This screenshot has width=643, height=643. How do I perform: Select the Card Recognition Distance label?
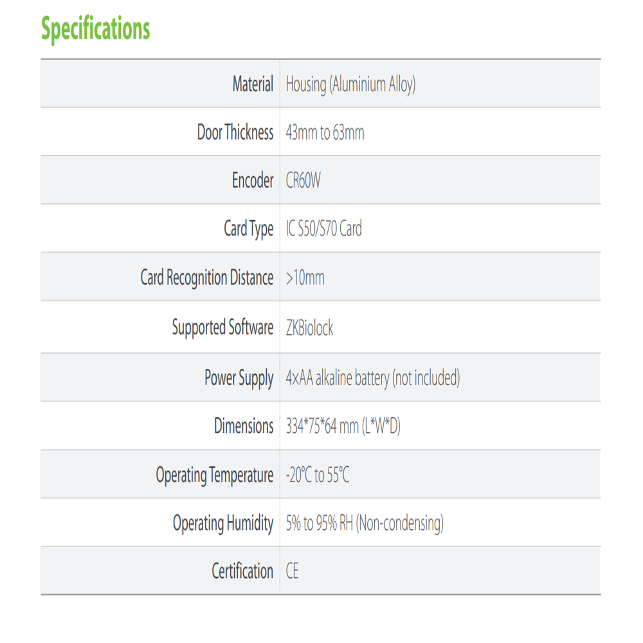pyautogui.click(x=206, y=278)
